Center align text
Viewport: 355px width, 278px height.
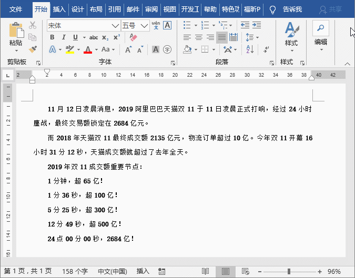(x=199, y=37)
